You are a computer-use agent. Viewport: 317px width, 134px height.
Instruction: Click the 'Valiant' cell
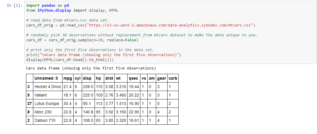pyautogui.click(x=48, y=95)
